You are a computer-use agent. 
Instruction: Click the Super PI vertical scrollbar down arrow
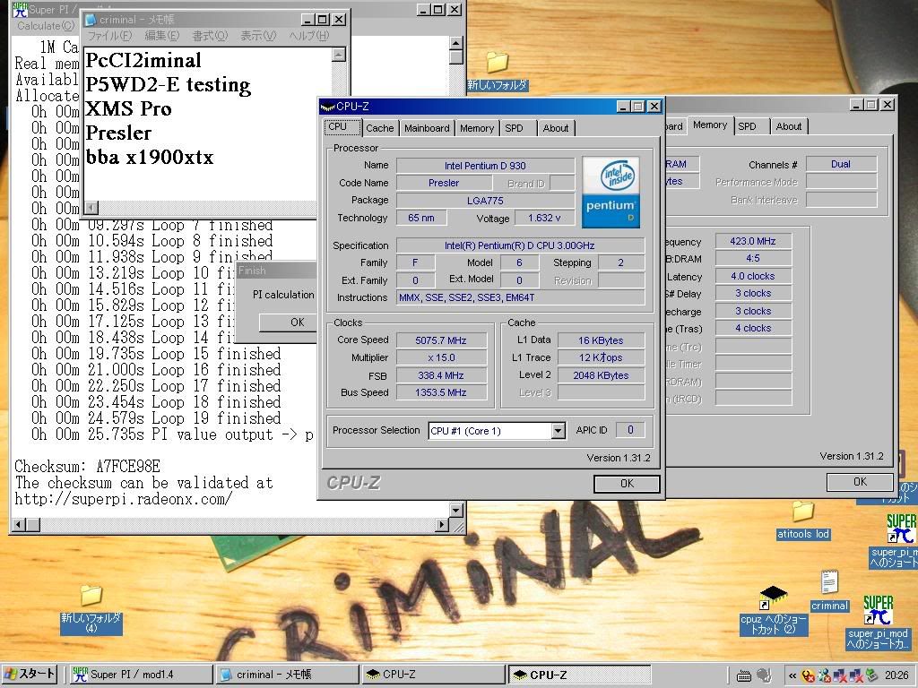click(x=456, y=510)
